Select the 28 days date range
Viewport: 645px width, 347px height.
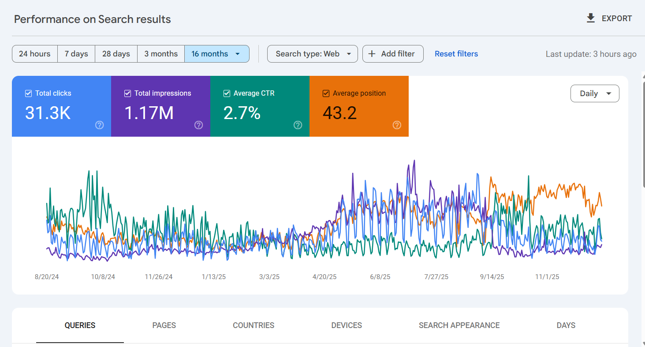point(116,53)
